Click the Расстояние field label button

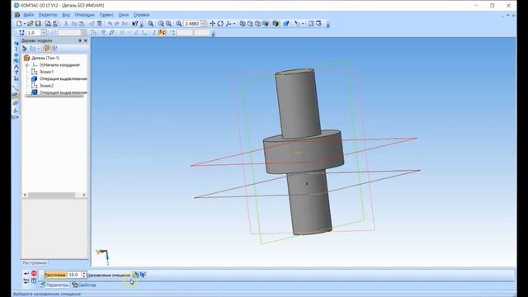pos(55,275)
